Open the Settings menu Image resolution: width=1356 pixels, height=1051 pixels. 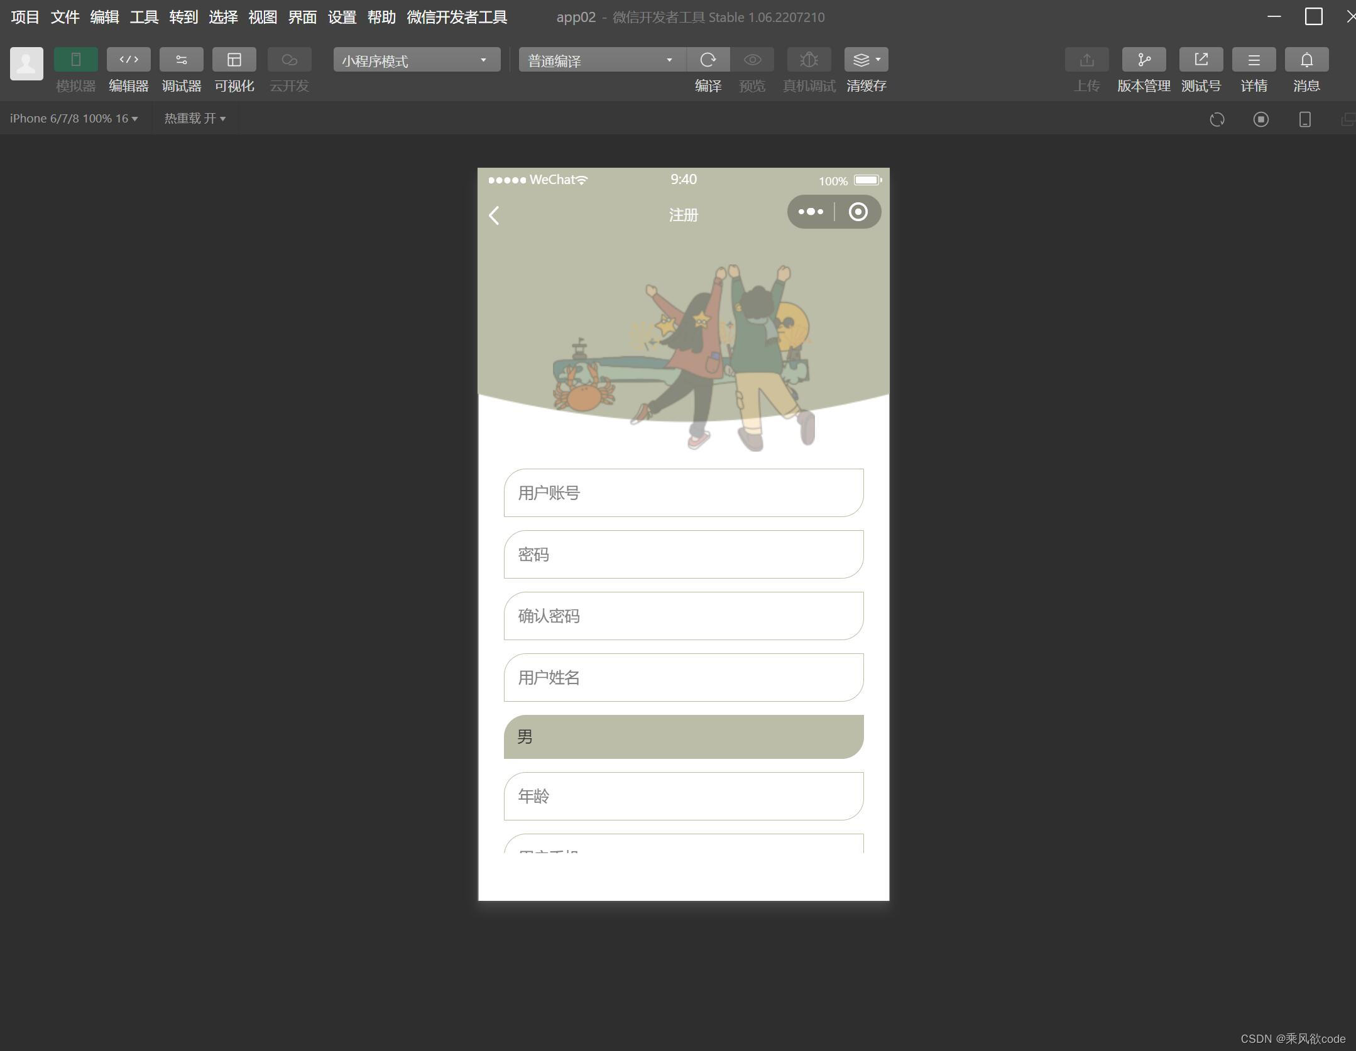(x=342, y=17)
